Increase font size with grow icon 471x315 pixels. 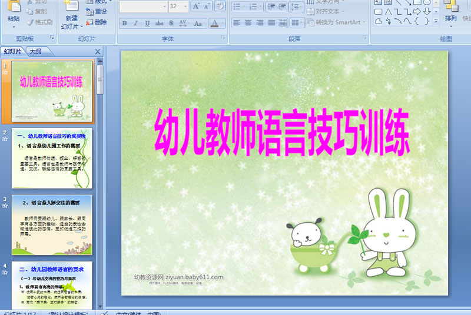pyautogui.click(x=196, y=6)
